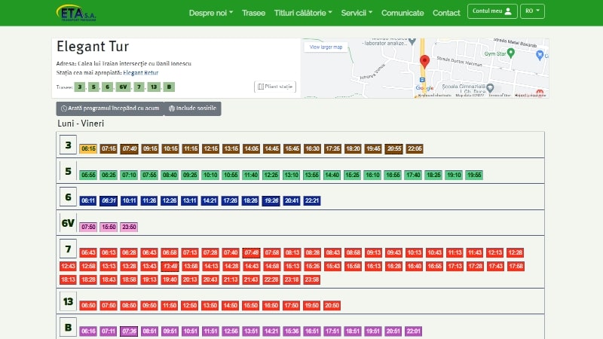
Task: Click route B box in timetable
Action: (68, 328)
